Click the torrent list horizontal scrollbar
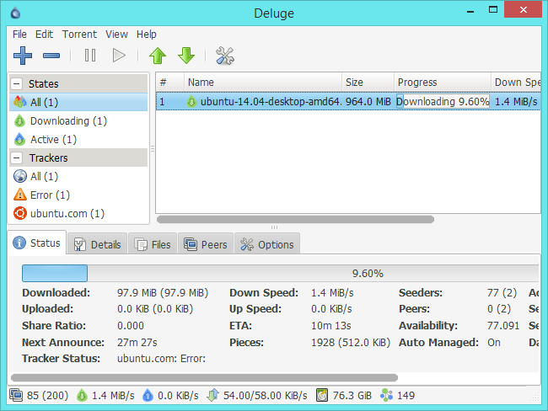Image resolution: width=548 pixels, height=411 pixels. coord(295,220)
